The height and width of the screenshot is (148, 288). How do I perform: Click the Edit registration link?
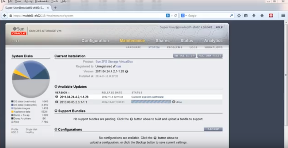pyautogui.click(x=119, y=67)
